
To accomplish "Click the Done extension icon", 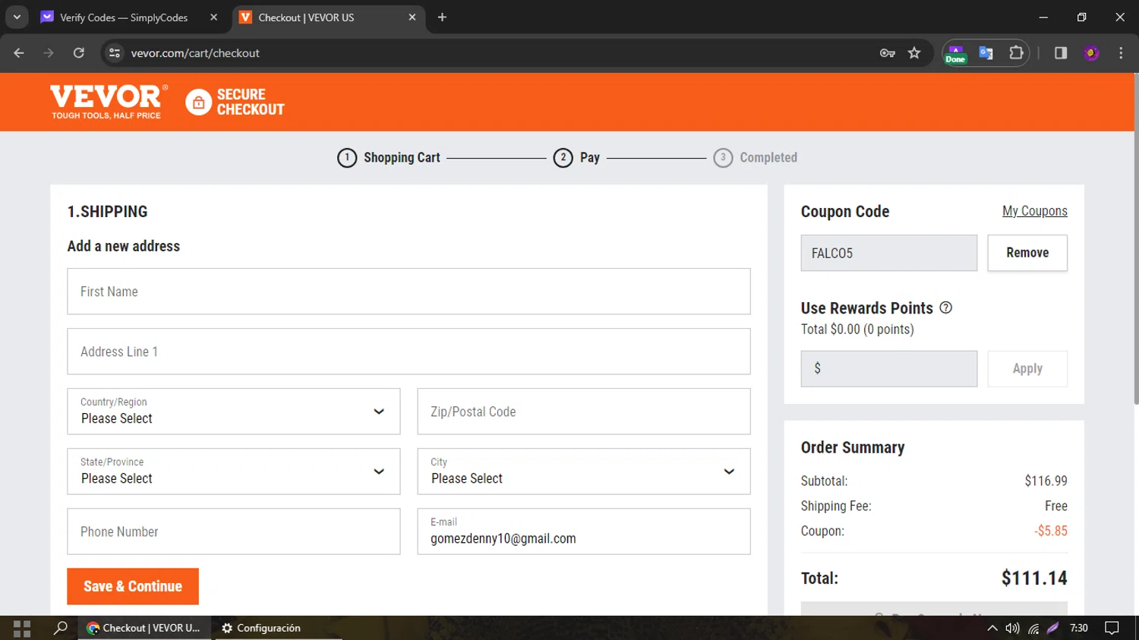I will pos(955,53).
